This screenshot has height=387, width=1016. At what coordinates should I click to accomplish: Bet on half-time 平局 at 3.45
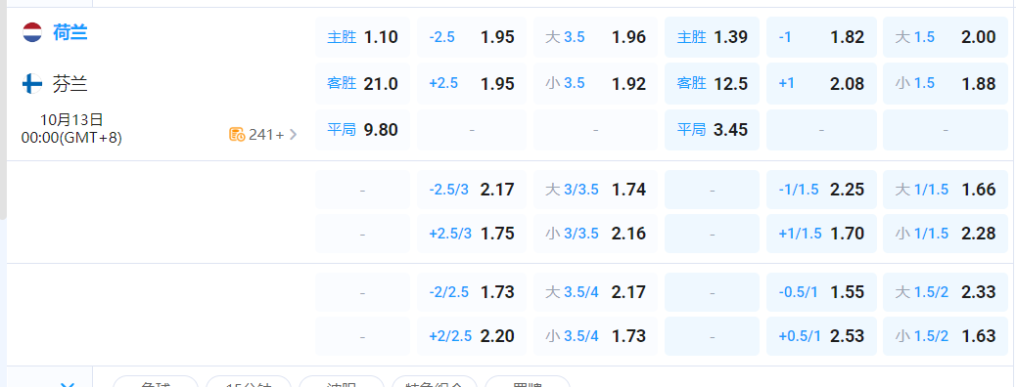click(713, 130)
